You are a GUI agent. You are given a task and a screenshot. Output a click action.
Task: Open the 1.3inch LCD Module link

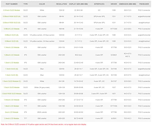point(12,63)
